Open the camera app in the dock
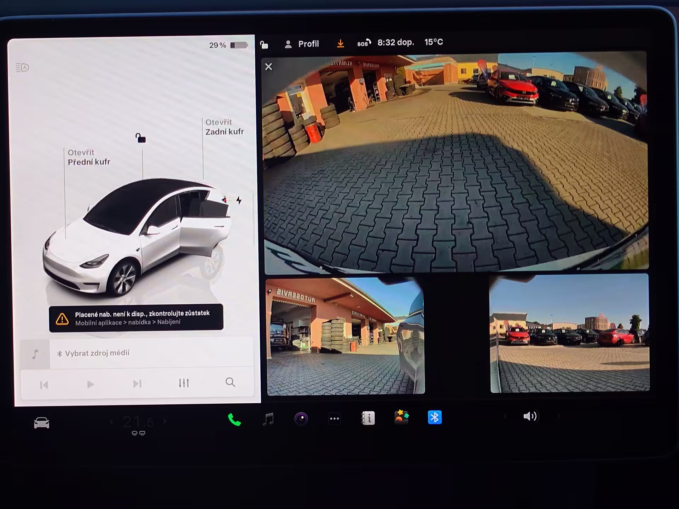Viewport: 679px width, 509px height. pos(301,419)
